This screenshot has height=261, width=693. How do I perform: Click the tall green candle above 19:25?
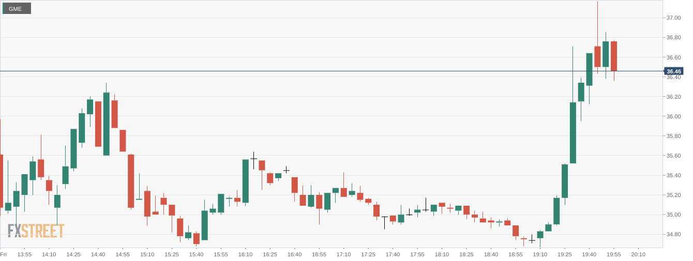[x=565, y=181]
